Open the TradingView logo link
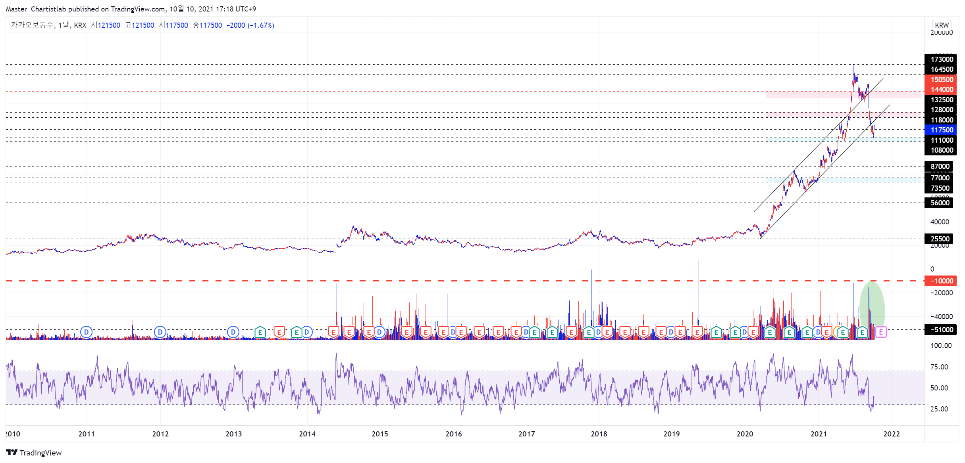 click(34, 453)
